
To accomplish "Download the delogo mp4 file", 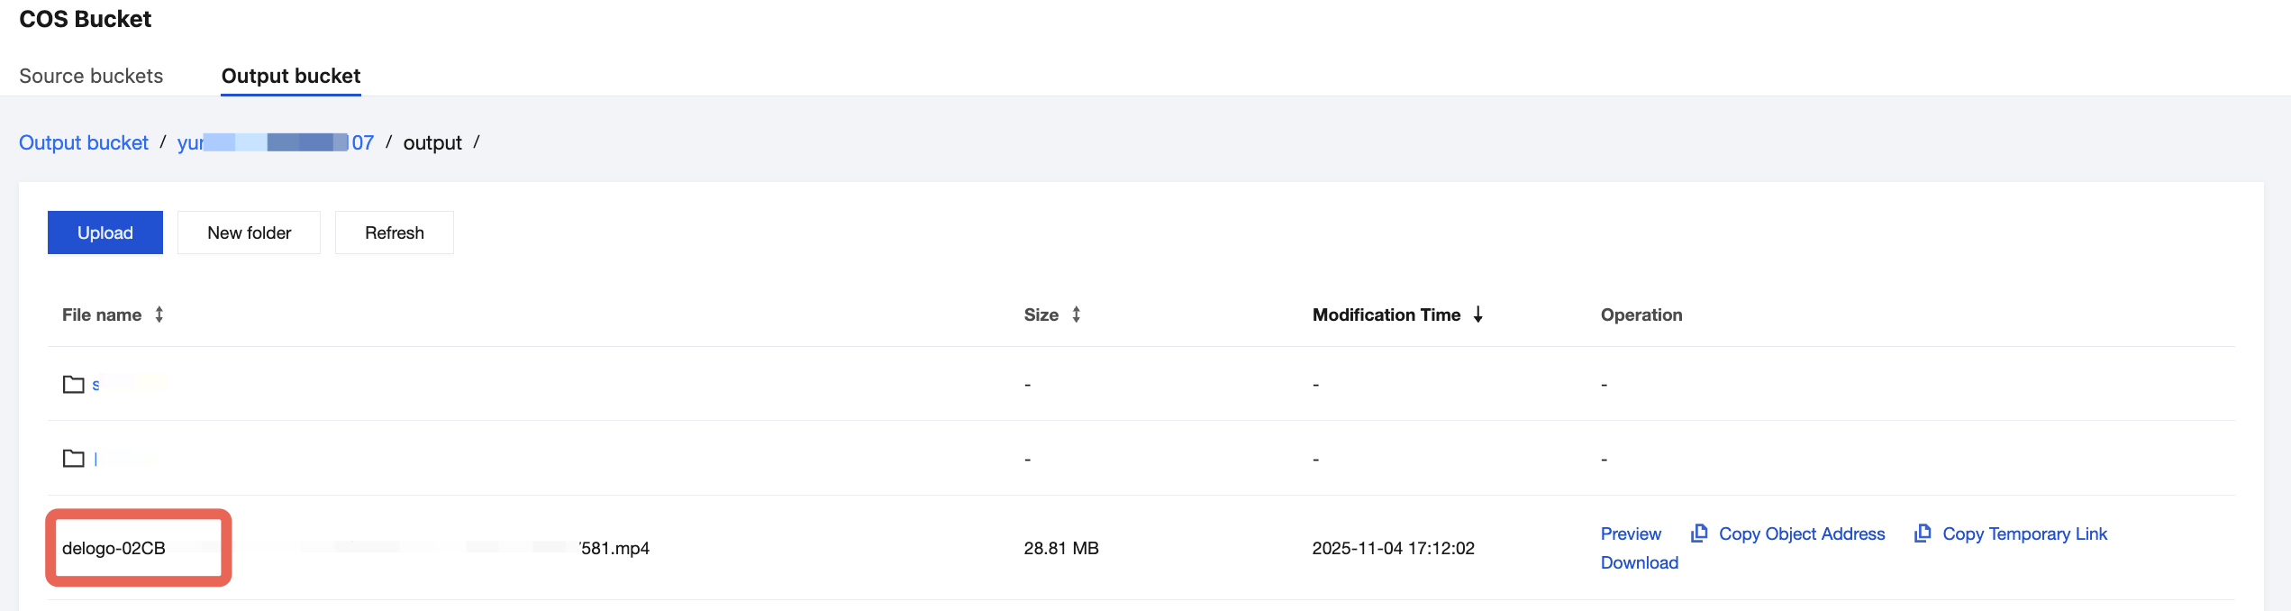I will [1639, 562].
